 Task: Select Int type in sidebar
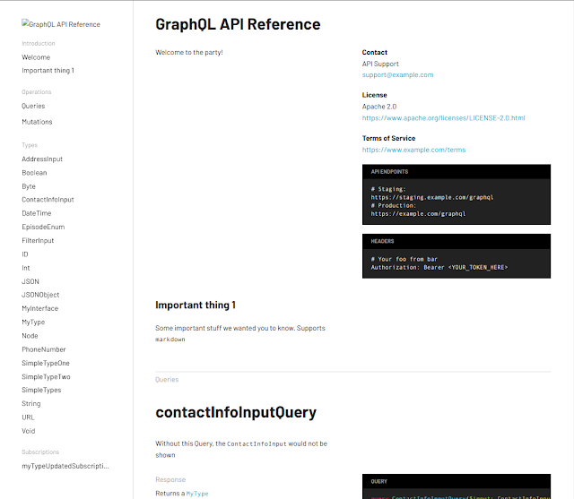26,268
